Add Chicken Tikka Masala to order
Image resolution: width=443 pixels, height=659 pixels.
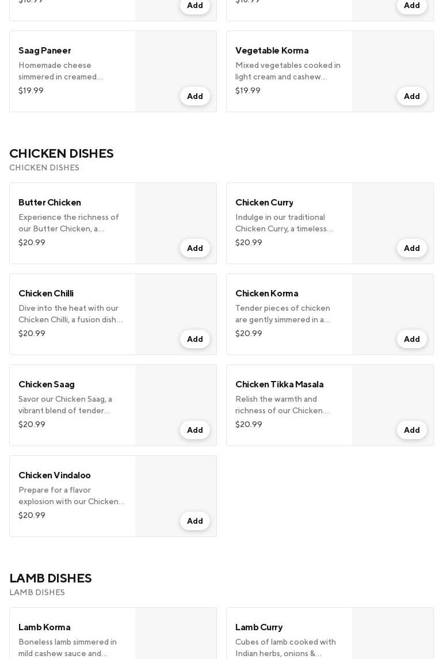click(x=411, y=430)
